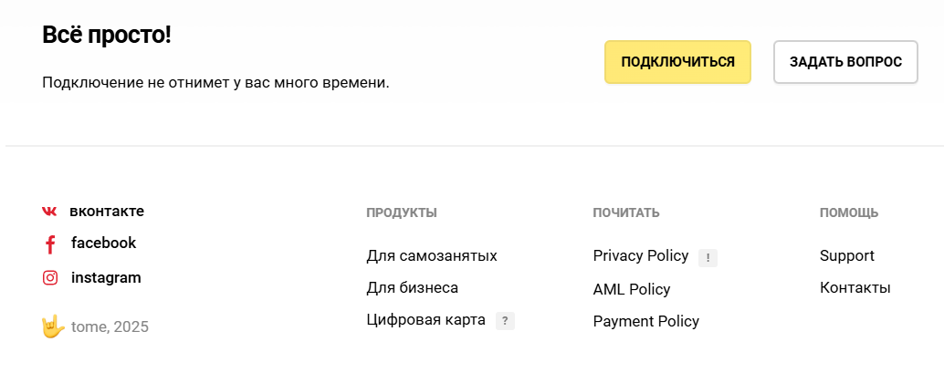Click the VKontakte logo icon
This screenshot has height=373, width=944.
click(49, 212)
